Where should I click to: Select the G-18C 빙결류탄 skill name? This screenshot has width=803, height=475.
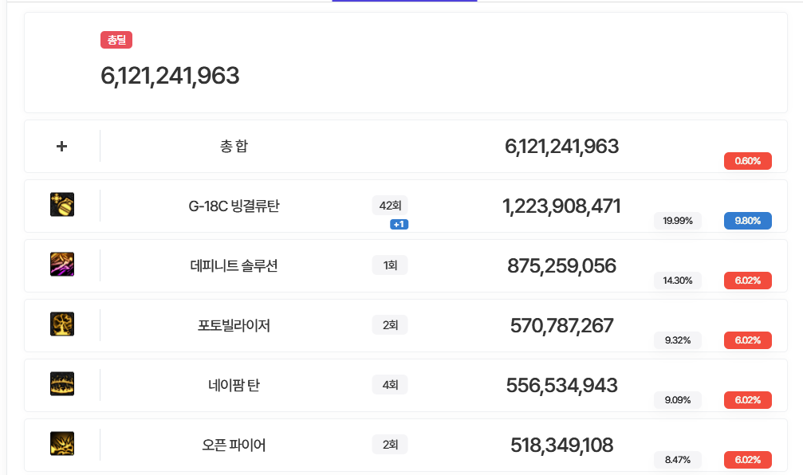point(234,206)
